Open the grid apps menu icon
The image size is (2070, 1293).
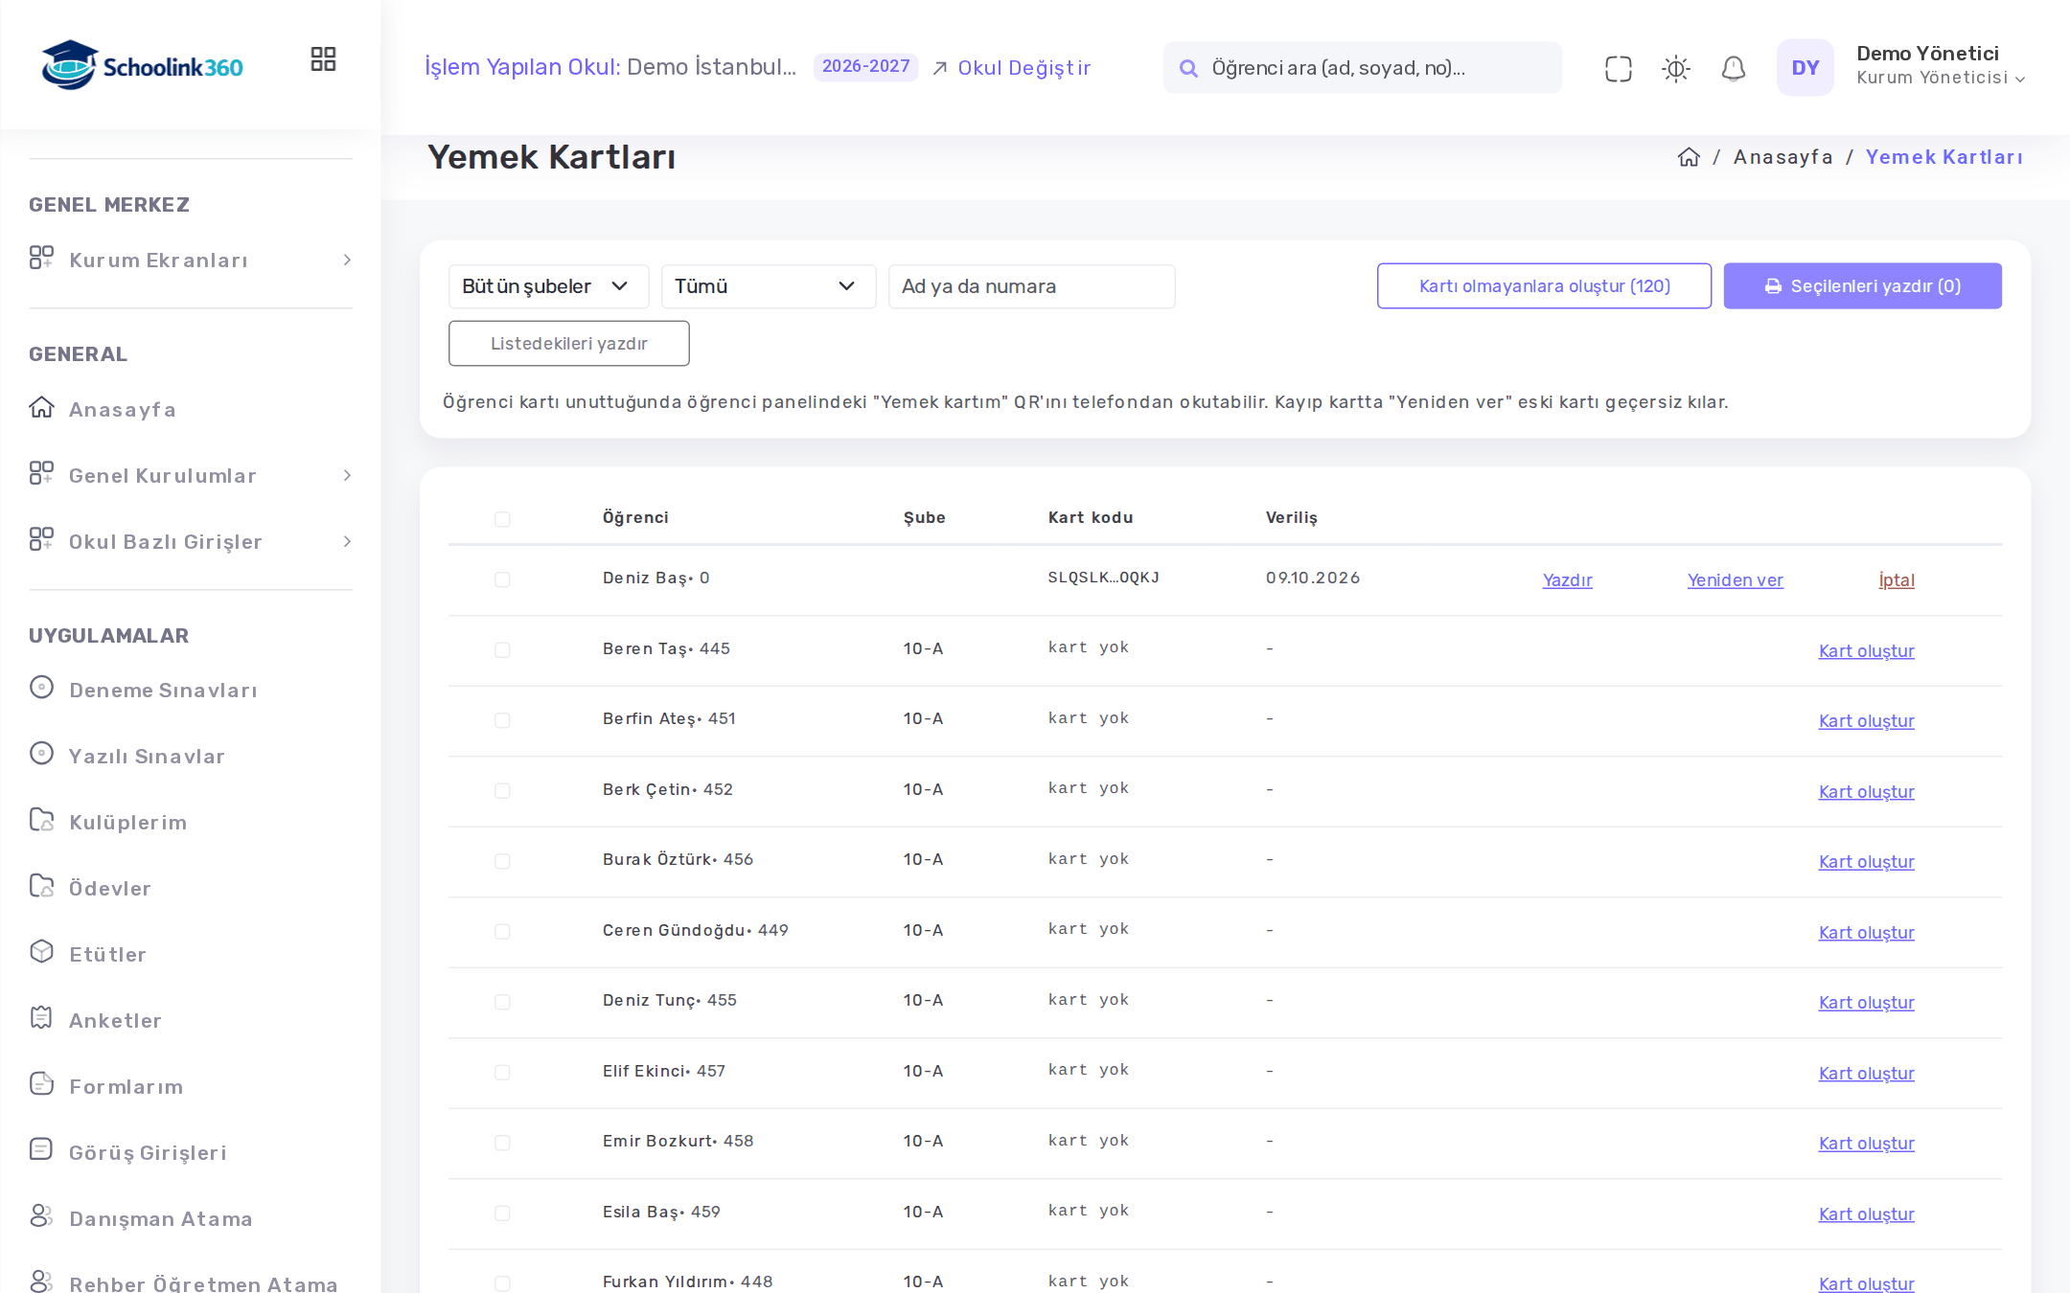pos(323,59)
